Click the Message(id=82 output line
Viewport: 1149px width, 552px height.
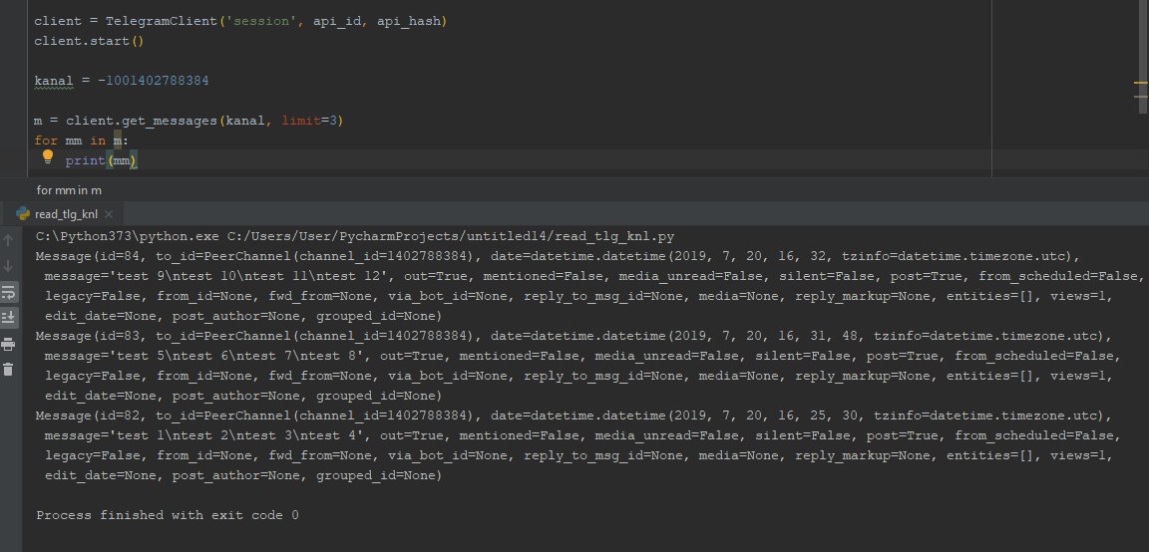574,415
